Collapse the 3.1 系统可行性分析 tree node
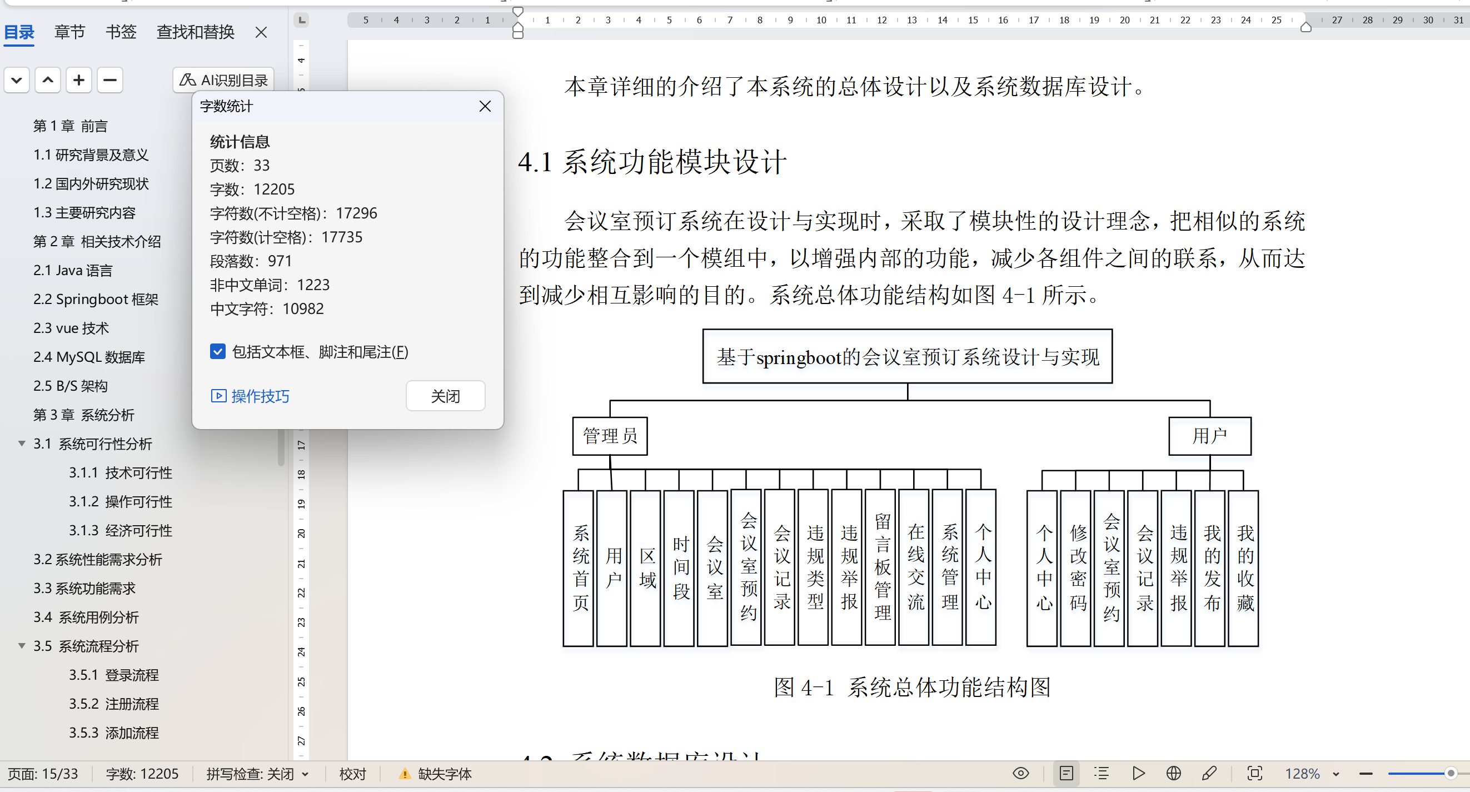 click(22, 444)
